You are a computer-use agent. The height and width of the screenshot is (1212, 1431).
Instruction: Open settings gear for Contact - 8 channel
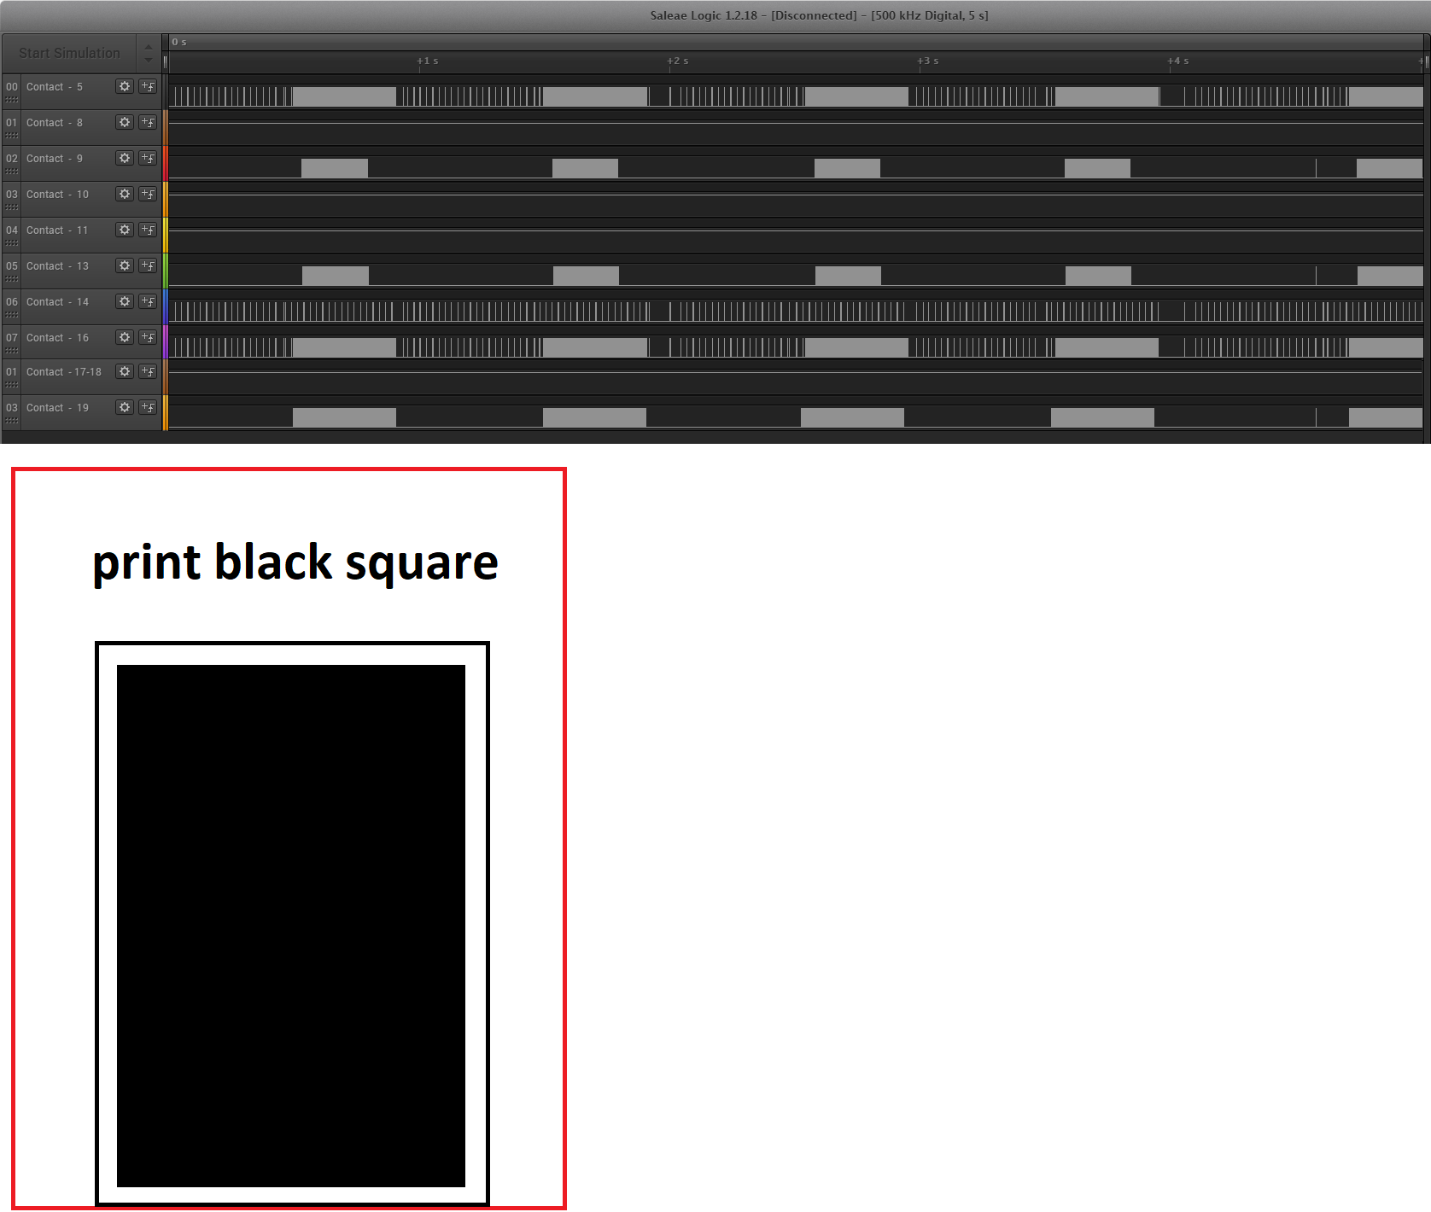pos(125,122)
